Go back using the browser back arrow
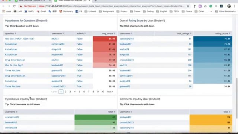This screenshot has width=238, height=134. (x=4, y=6)
